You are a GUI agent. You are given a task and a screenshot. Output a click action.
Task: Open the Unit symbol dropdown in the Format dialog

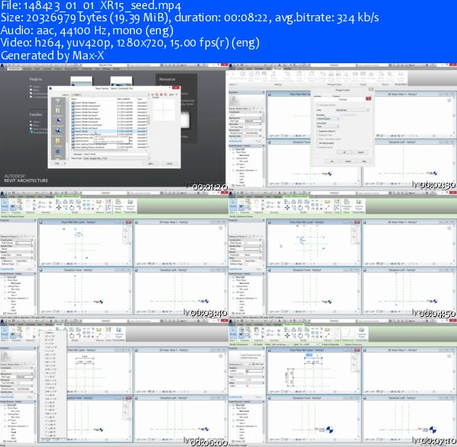tap(328, 126)
